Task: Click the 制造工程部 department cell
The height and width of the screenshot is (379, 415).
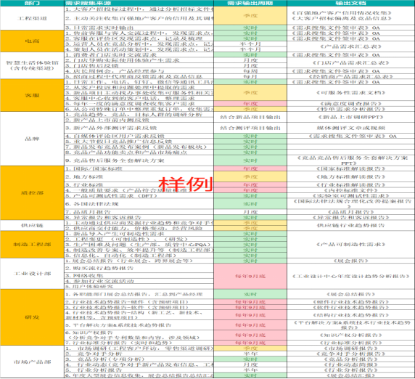Action: [32, 245]
